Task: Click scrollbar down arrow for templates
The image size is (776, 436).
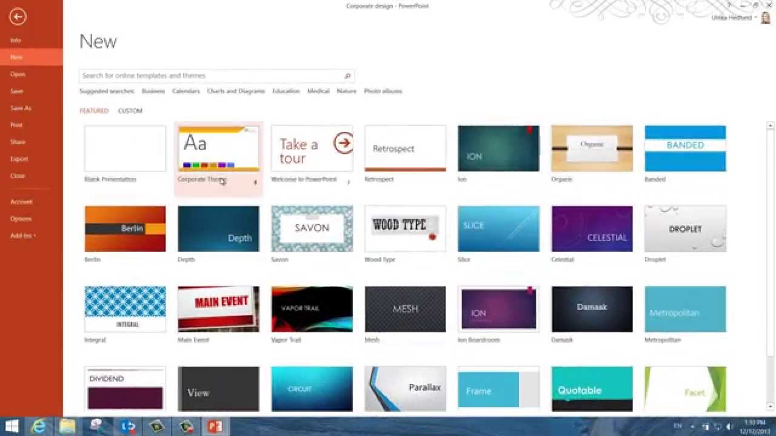Action: [771, 406]
